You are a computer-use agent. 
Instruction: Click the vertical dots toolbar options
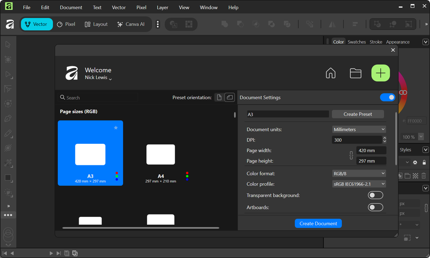[x=157, y=24]
